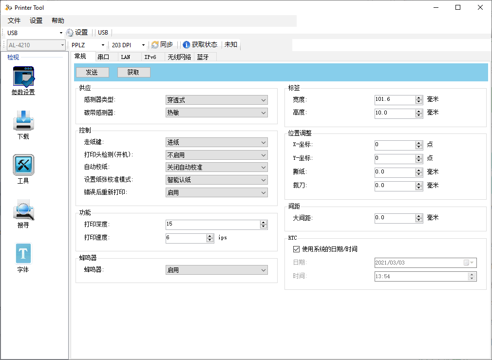This screenshot has height=360, width=492.
Task: Expand the 蜂鸣器 dropdown
Action: coord(216,270)
